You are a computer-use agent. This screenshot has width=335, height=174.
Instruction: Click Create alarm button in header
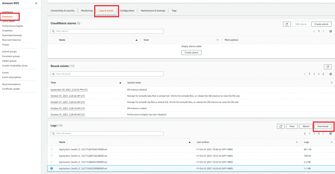click(x=321, y=24)
